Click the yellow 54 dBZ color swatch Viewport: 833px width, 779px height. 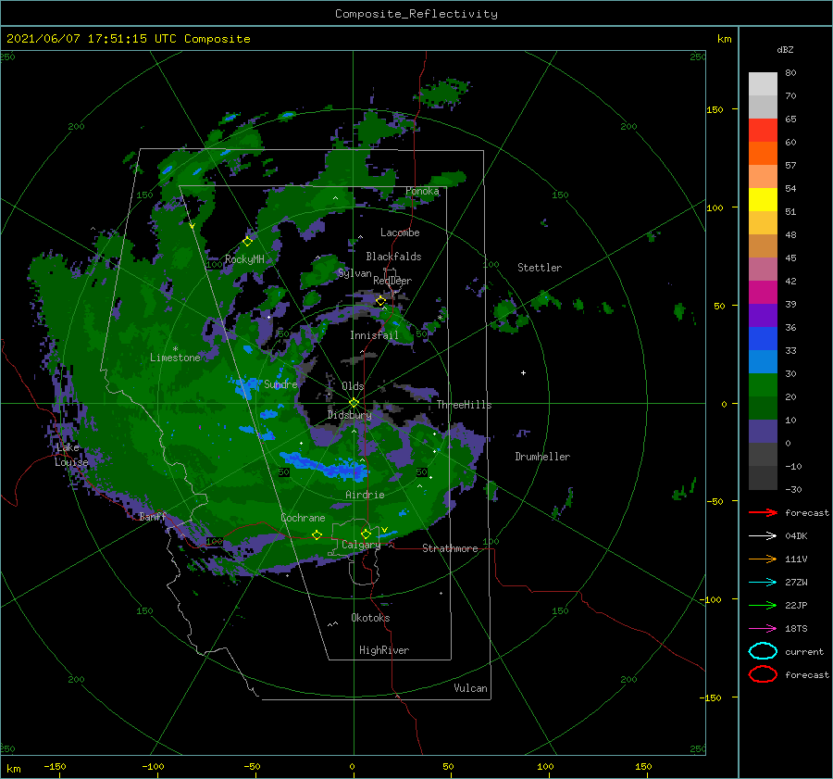(764, 199)
